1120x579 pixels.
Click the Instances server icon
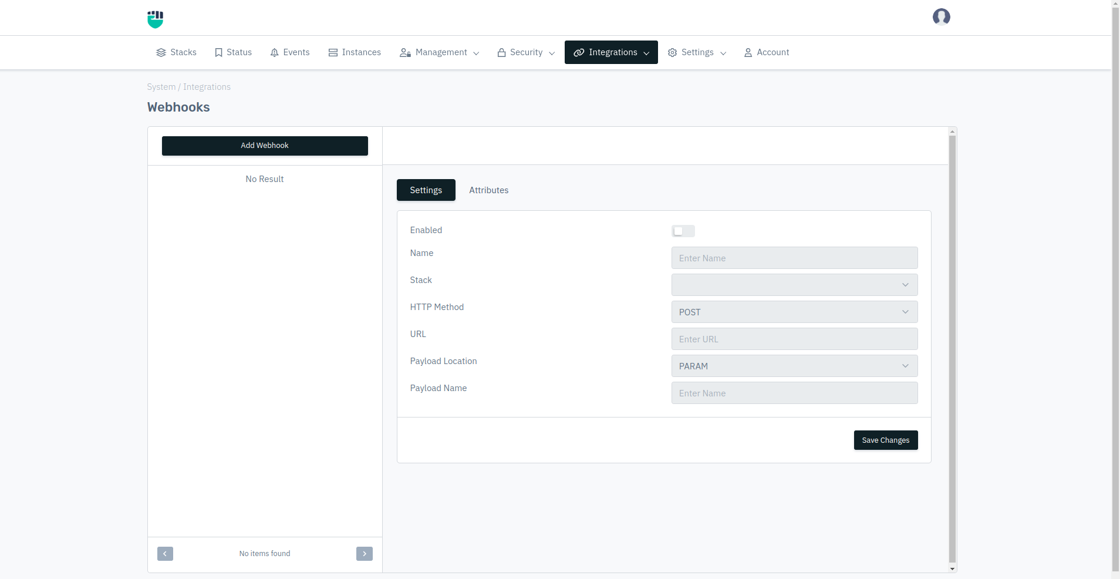pos(333,53)
